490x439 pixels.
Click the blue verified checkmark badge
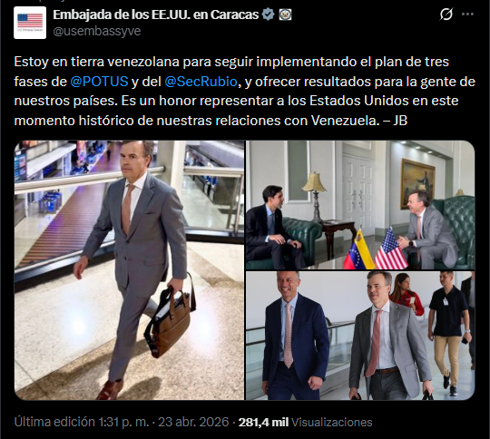click(x=268, y=15)
